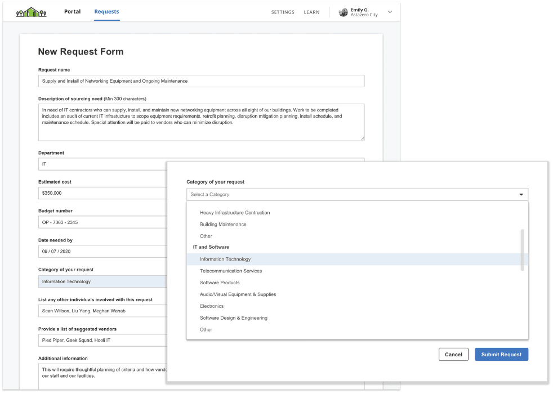
Task: Click the description text area resize handle
Action: (362, 138)
